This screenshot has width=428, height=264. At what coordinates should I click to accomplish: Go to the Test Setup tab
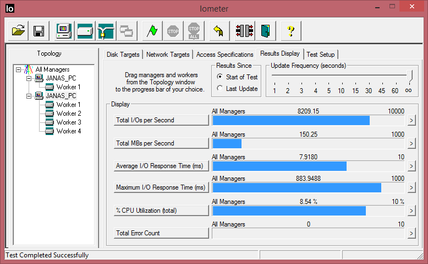pos(321,55)
